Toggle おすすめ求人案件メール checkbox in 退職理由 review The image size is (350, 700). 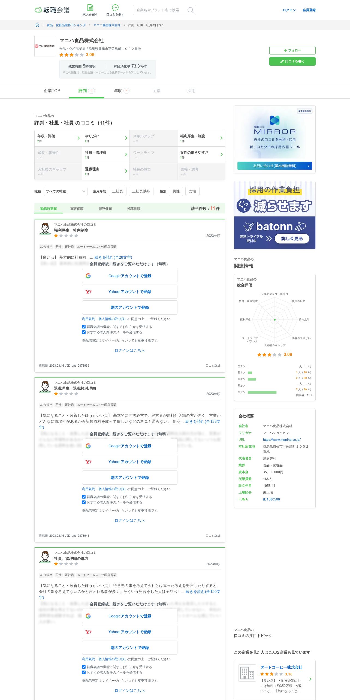(84, 502)
